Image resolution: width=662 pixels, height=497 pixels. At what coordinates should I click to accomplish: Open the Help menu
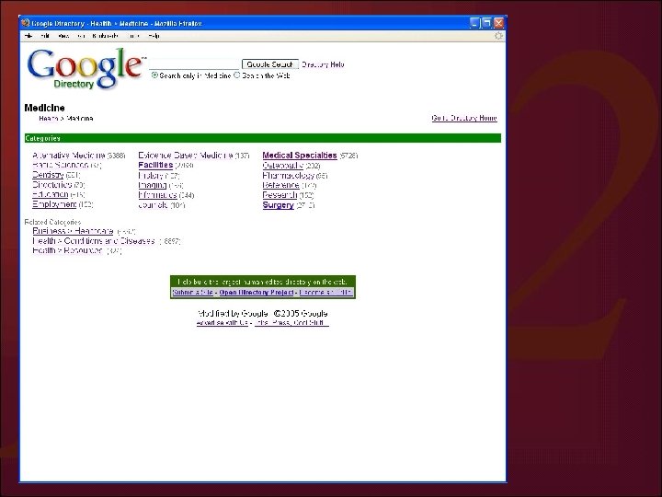(154, 36)
